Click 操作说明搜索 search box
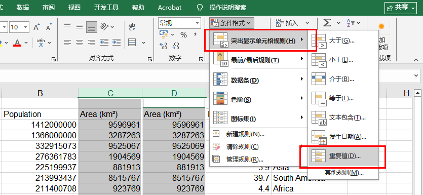 pos(228,8)
